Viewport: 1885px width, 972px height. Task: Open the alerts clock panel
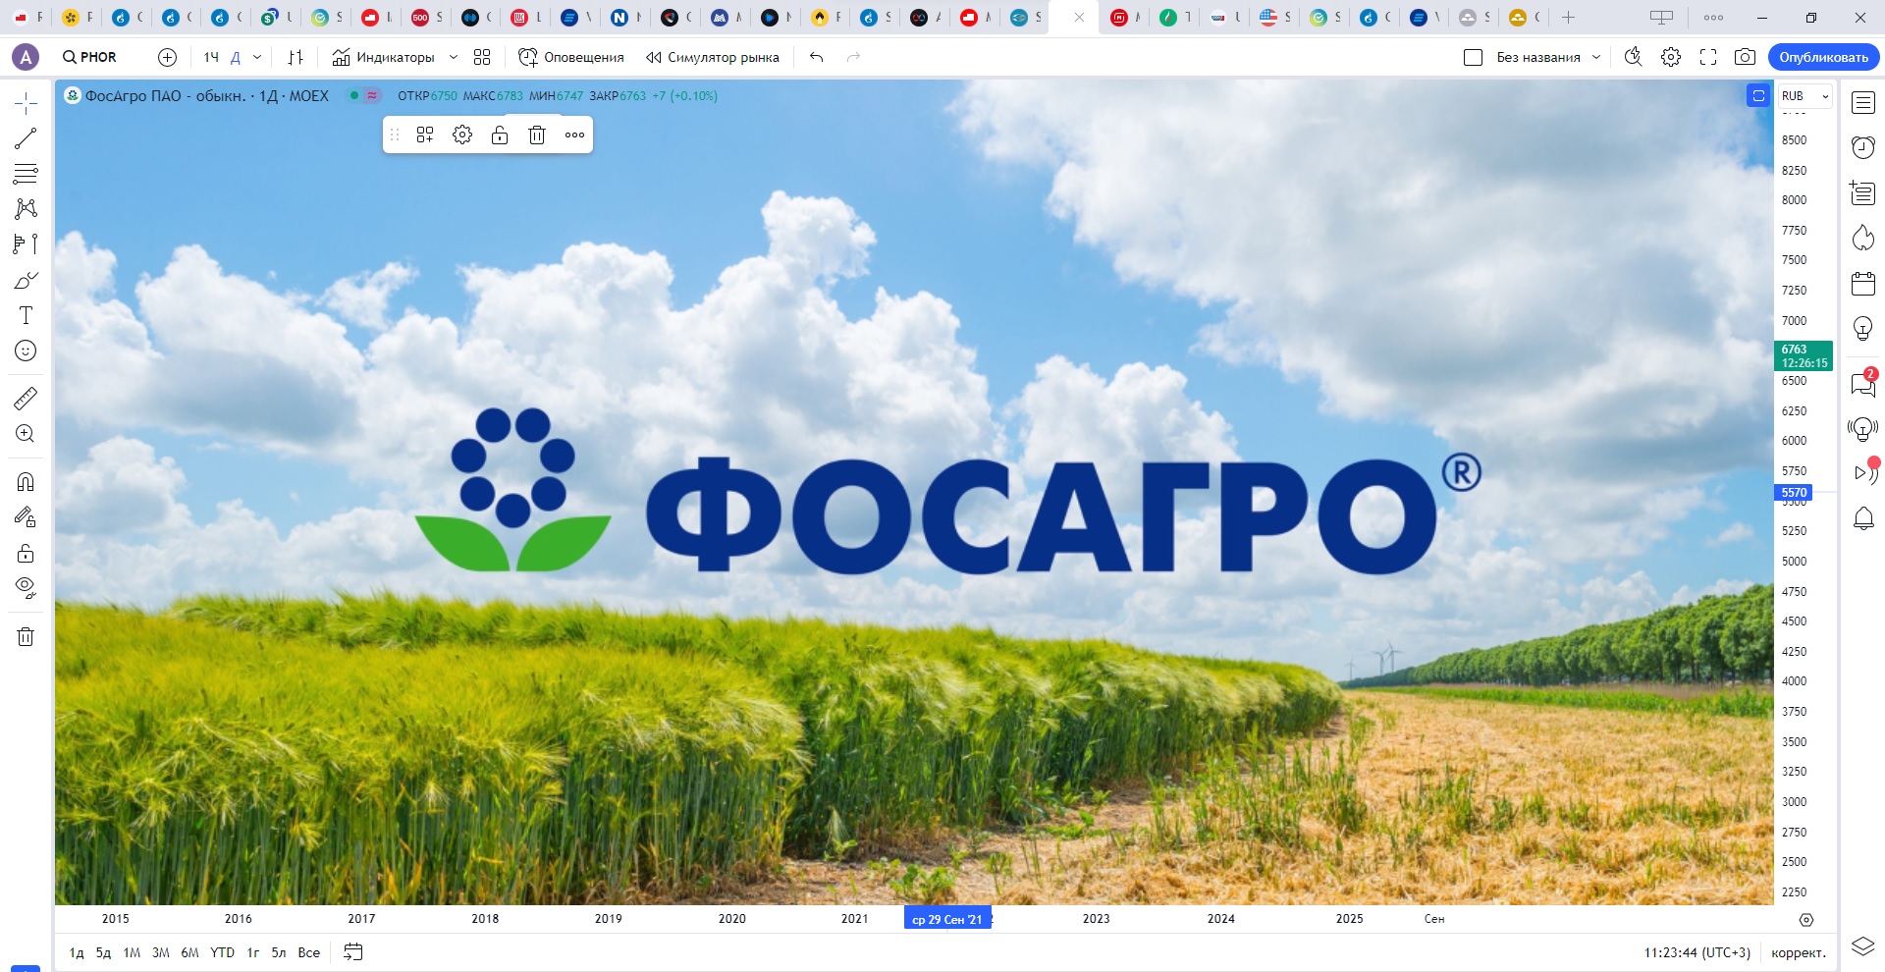(1862, 147)
